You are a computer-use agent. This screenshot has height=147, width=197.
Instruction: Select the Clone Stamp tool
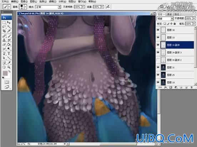pos(4,40)
